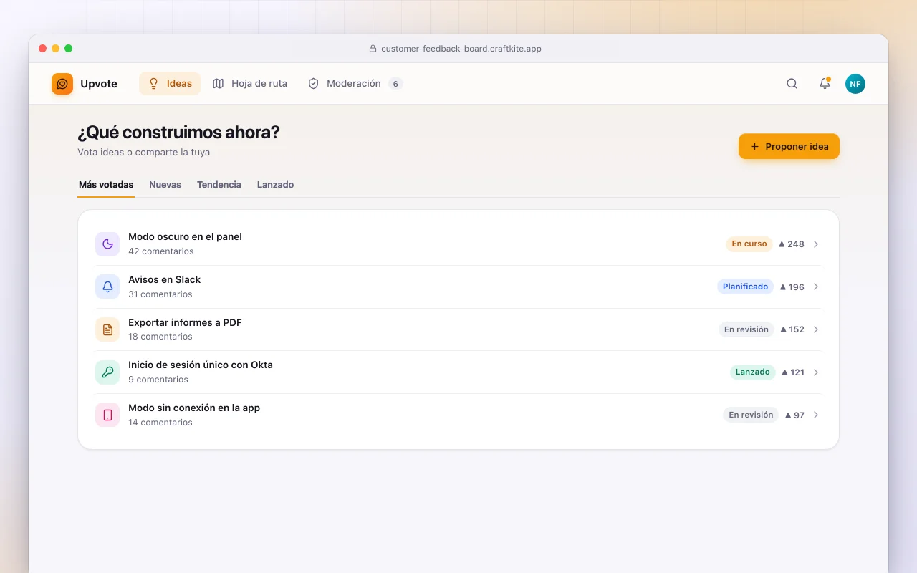Click the moon icon for Modo oscuro
Viewport: 917px width, 573px height.
point(107,244)
